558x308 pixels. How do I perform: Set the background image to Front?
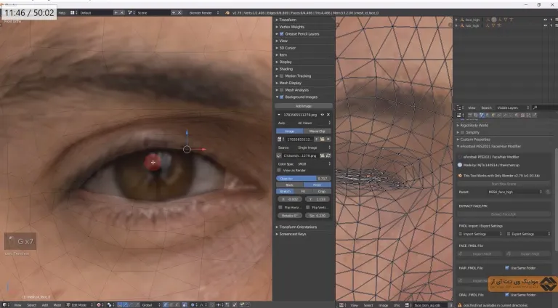pos(317,185)
